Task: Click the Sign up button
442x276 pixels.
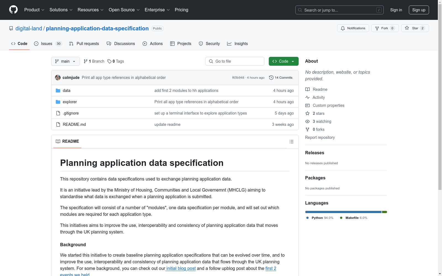Action: coord(419,10)
